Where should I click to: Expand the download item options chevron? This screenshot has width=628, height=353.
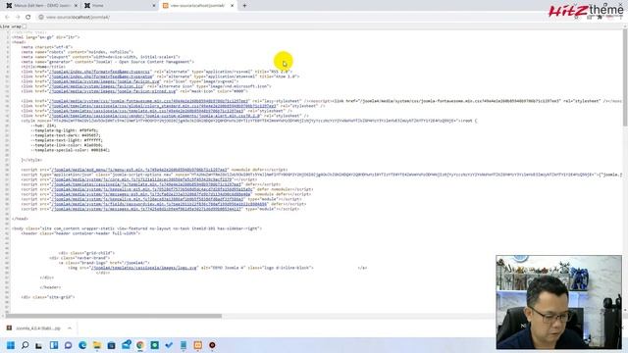[x=70, y=328]
